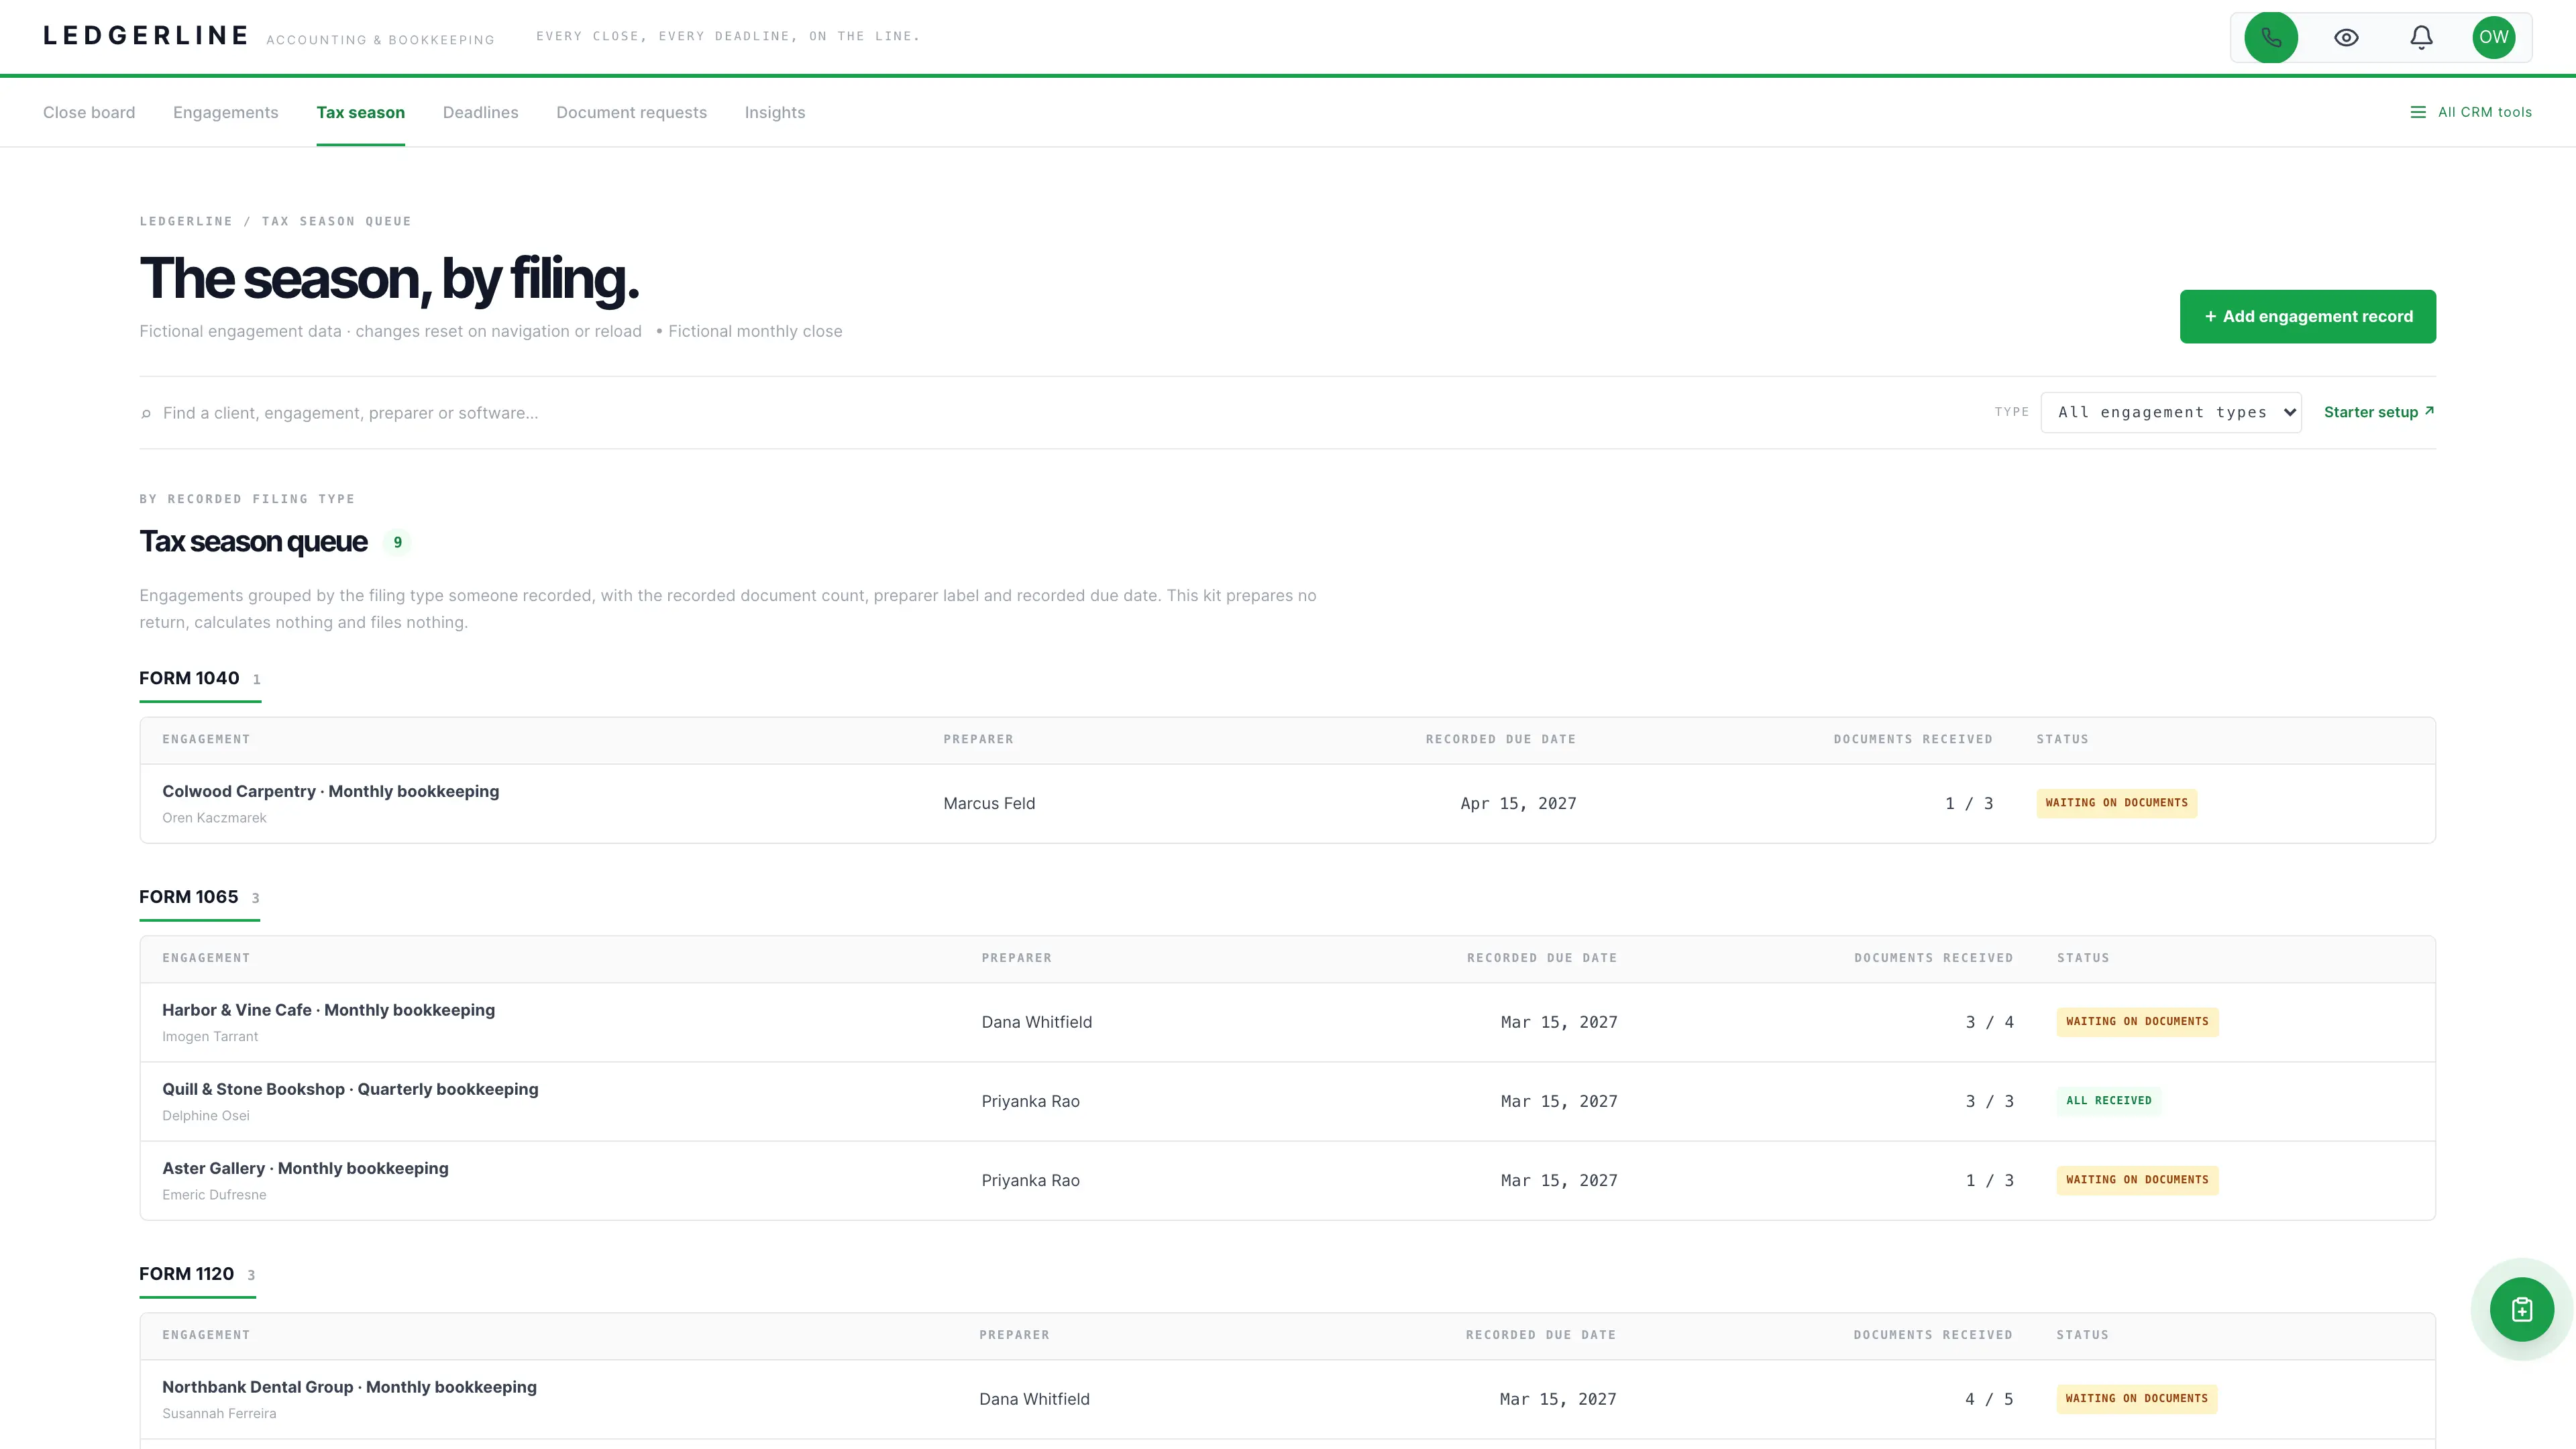The height and width of the screenshot is (1449, 2576).
Task: Open Harbor & Vine Cafe engagement
Action: pos(329,1010)
